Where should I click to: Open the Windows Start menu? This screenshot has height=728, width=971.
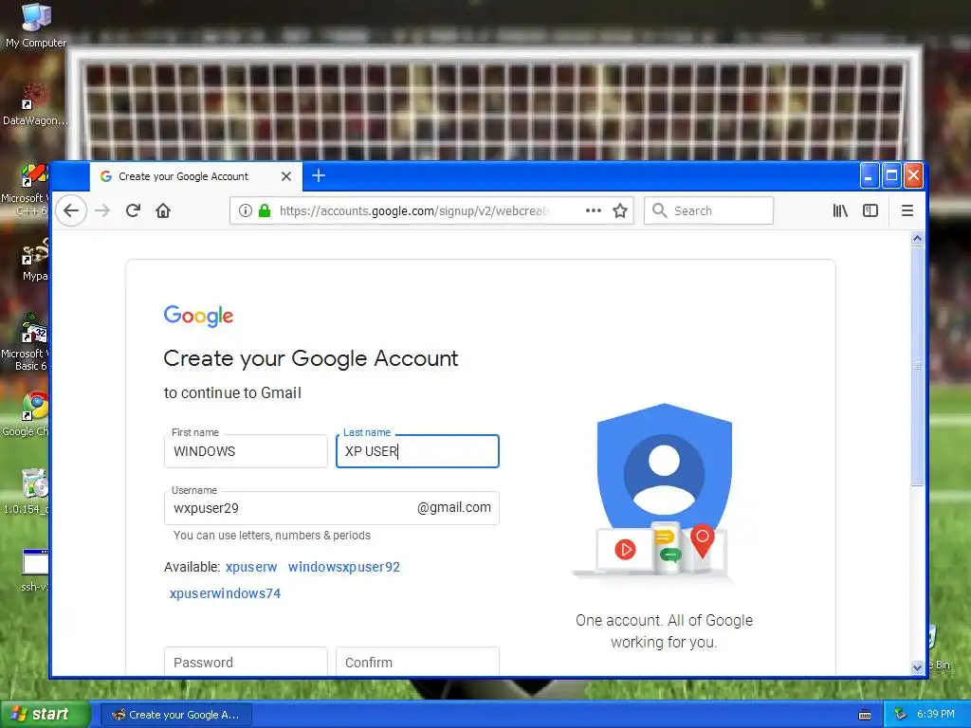point(45,715)
